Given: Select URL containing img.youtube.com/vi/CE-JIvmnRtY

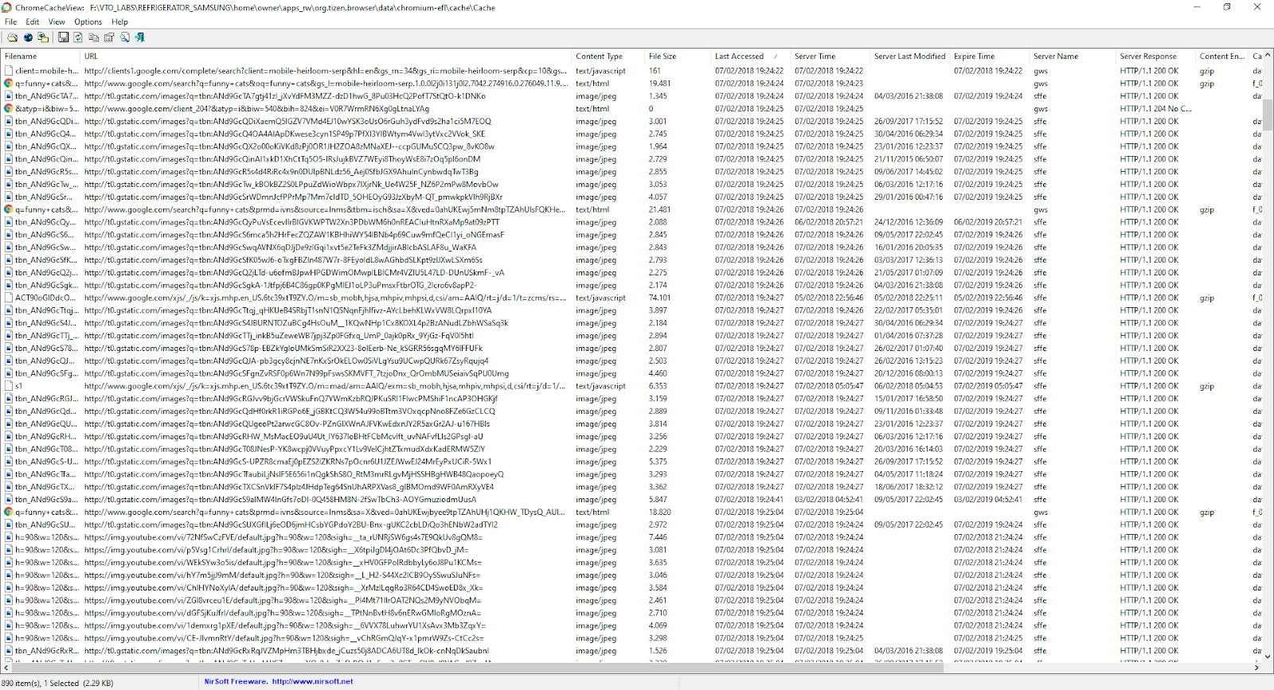Looking at the screenshot, I should pyautogui.click(x=283, y=638).
